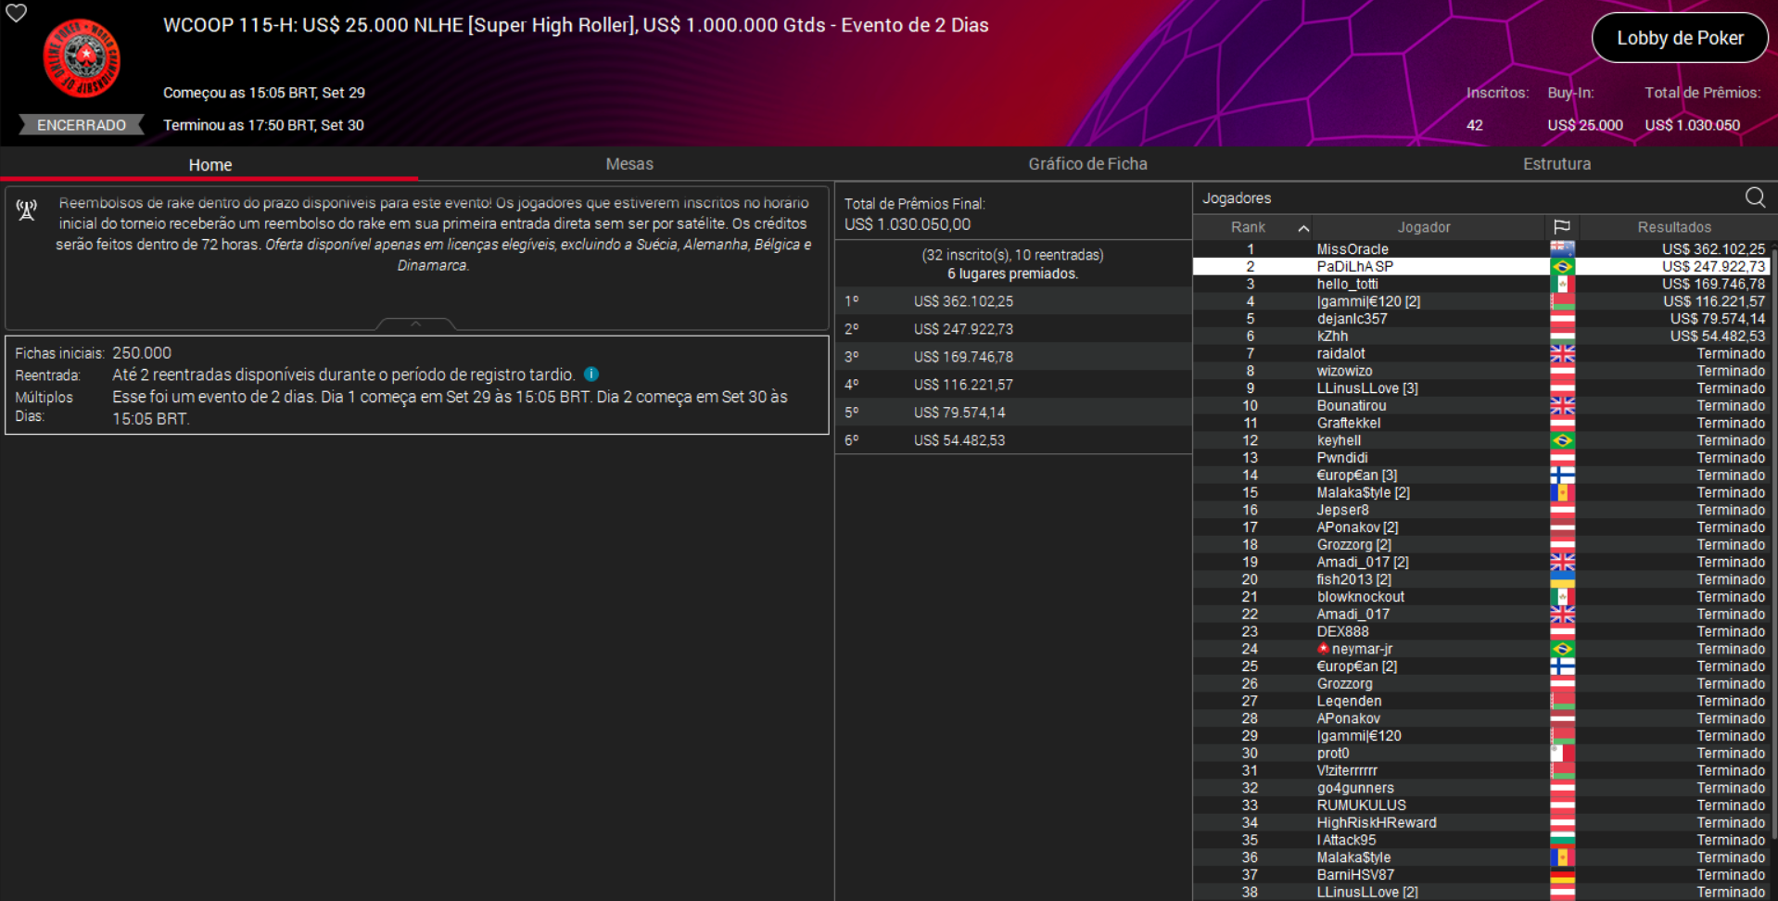Sort the list by the Jogador header

[x=1423, y=227]
